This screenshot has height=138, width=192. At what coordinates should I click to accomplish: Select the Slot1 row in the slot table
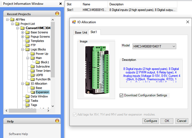coord(122,10)
